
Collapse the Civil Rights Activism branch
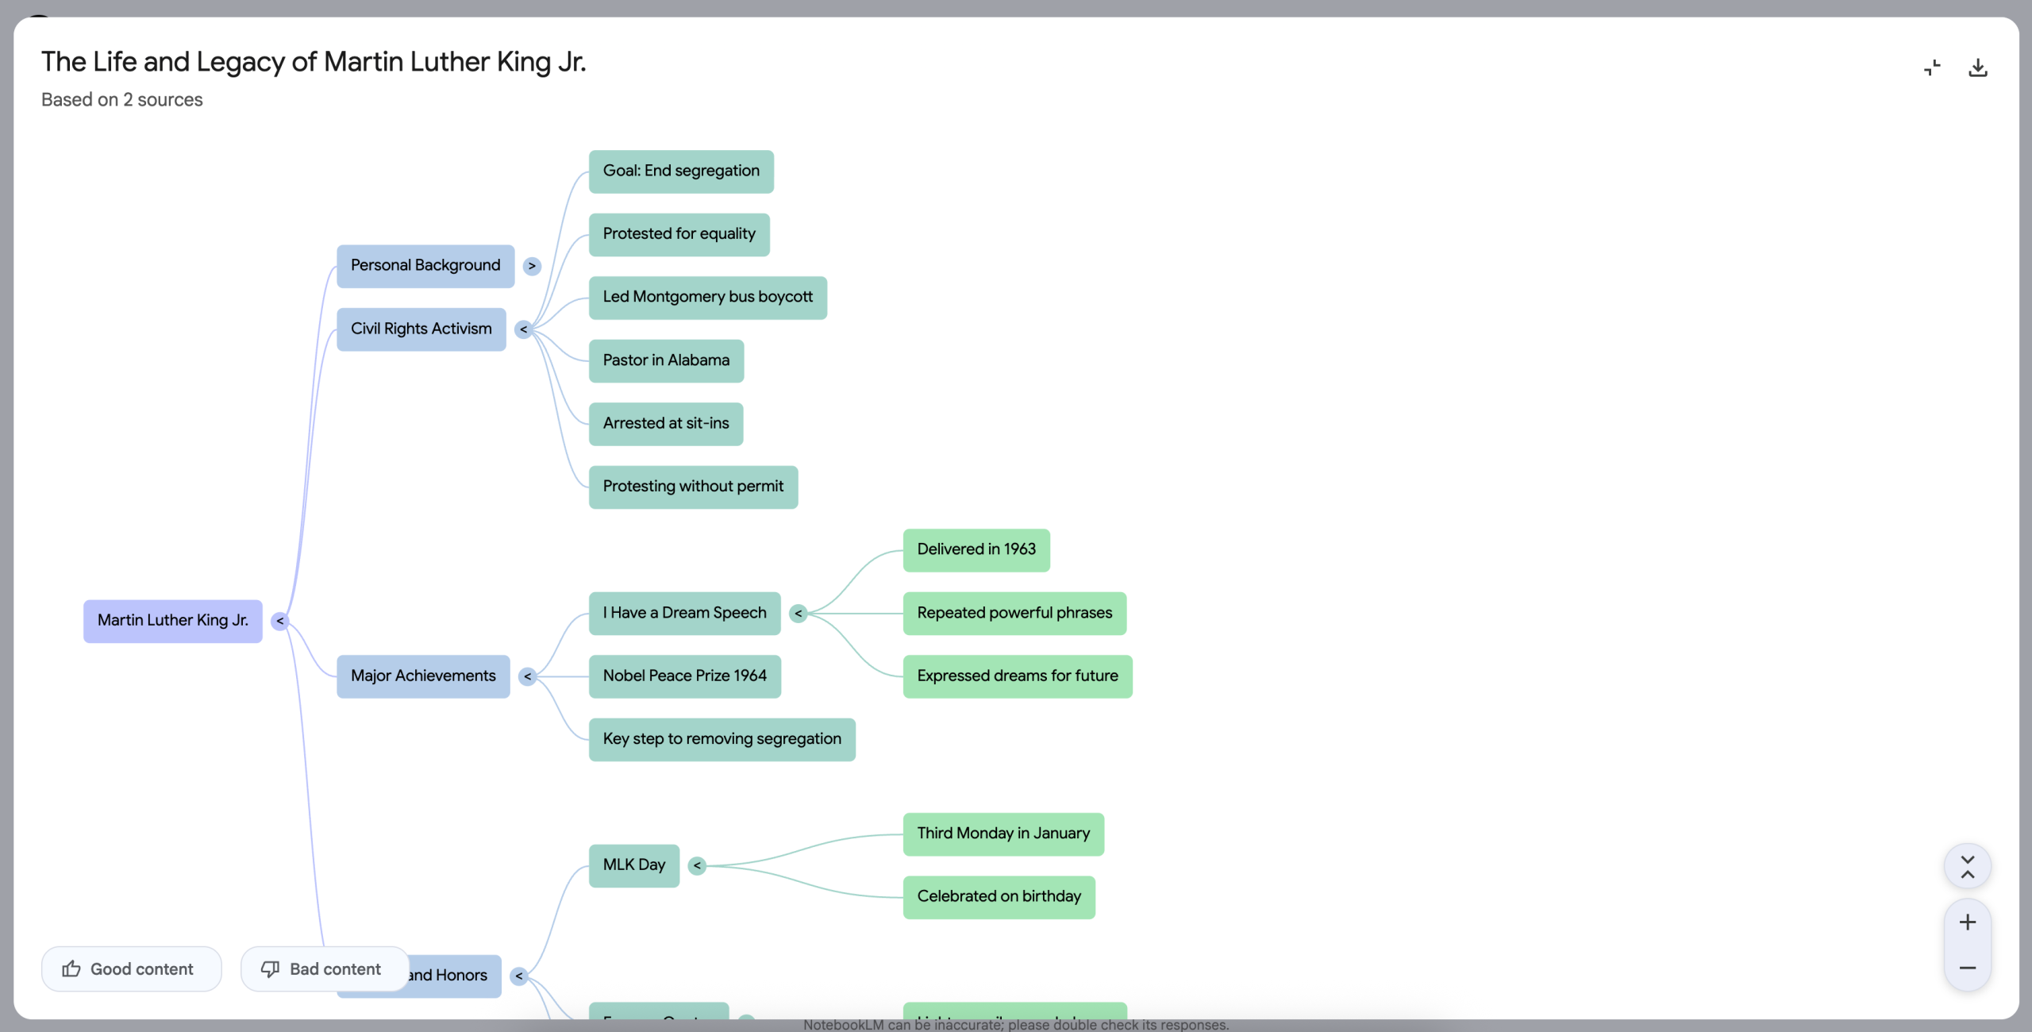pos(523,329)
